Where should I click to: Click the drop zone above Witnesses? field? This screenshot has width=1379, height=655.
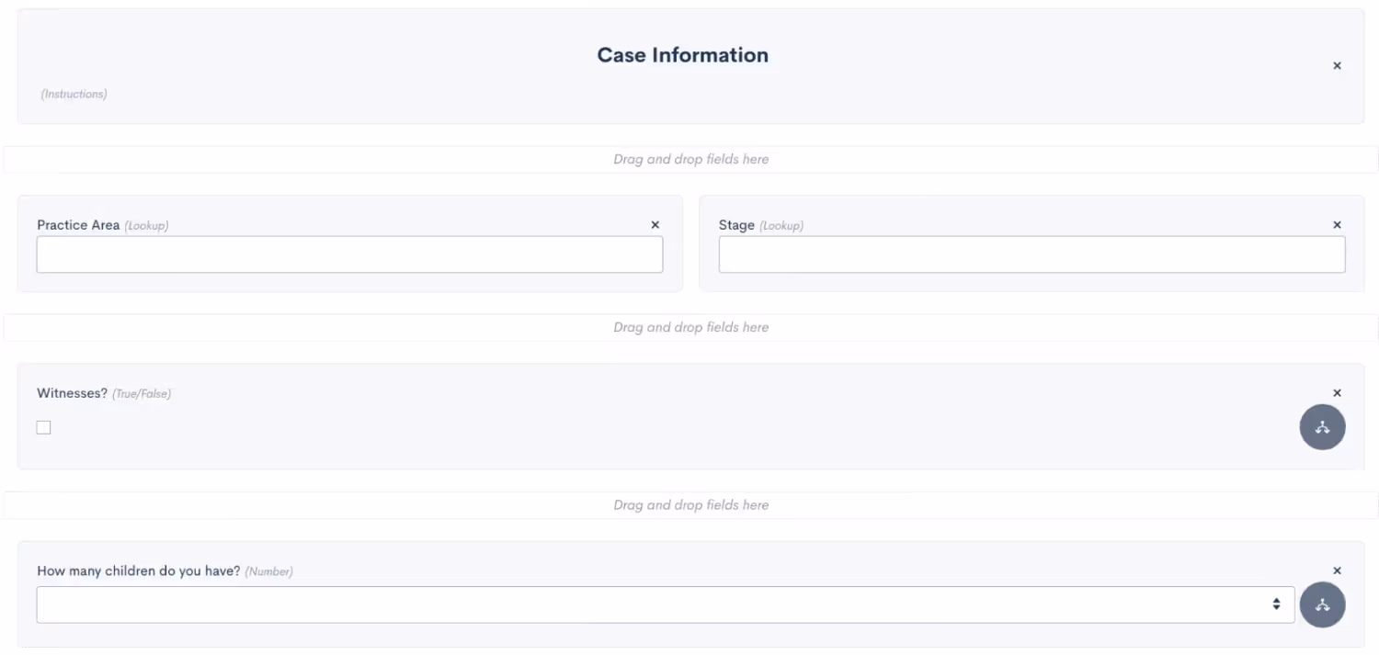coord(690,327)
